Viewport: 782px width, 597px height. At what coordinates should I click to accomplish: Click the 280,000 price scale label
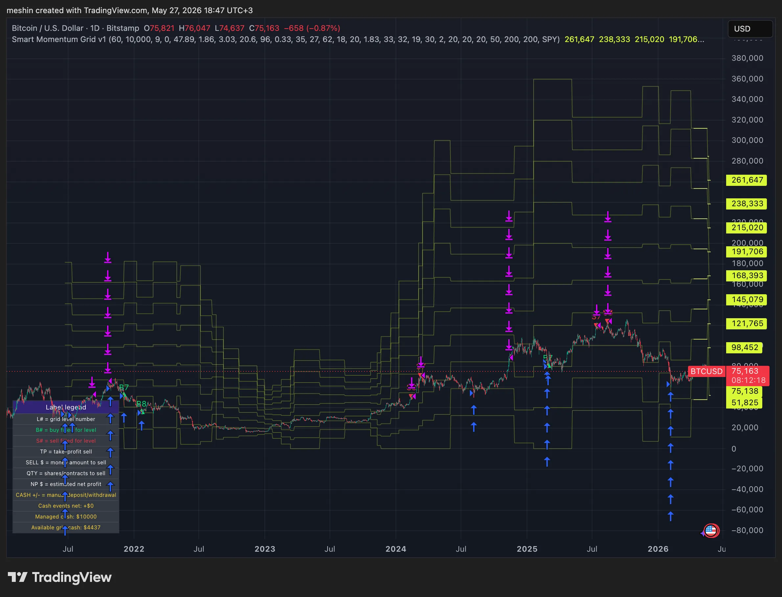click(x=747, y=161)
